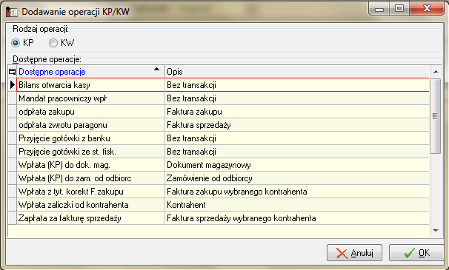Select row Zapłata za fakturę sprzedaży
The width and height of the screenshot is (449, 270).
[223, 218]
